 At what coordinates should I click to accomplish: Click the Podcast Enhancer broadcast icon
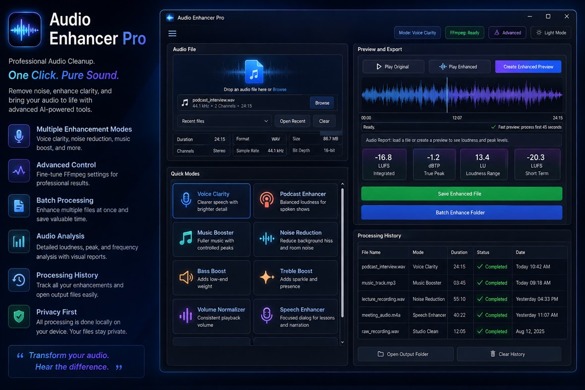pyautogui.click(x=266, y=200)
